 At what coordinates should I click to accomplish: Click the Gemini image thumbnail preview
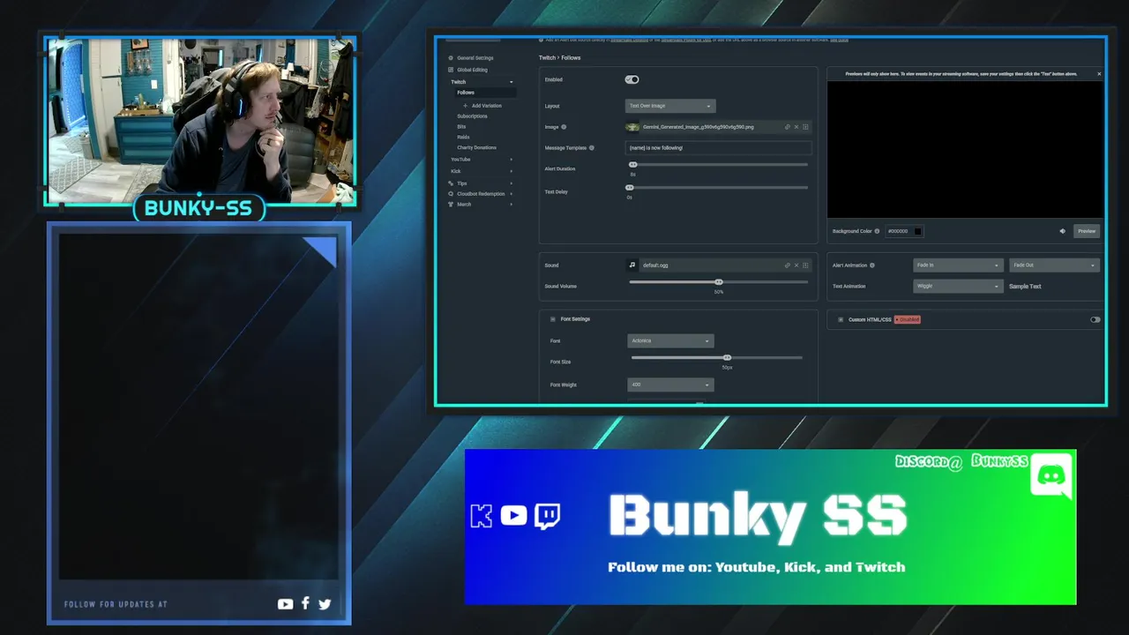click(632, 127)
